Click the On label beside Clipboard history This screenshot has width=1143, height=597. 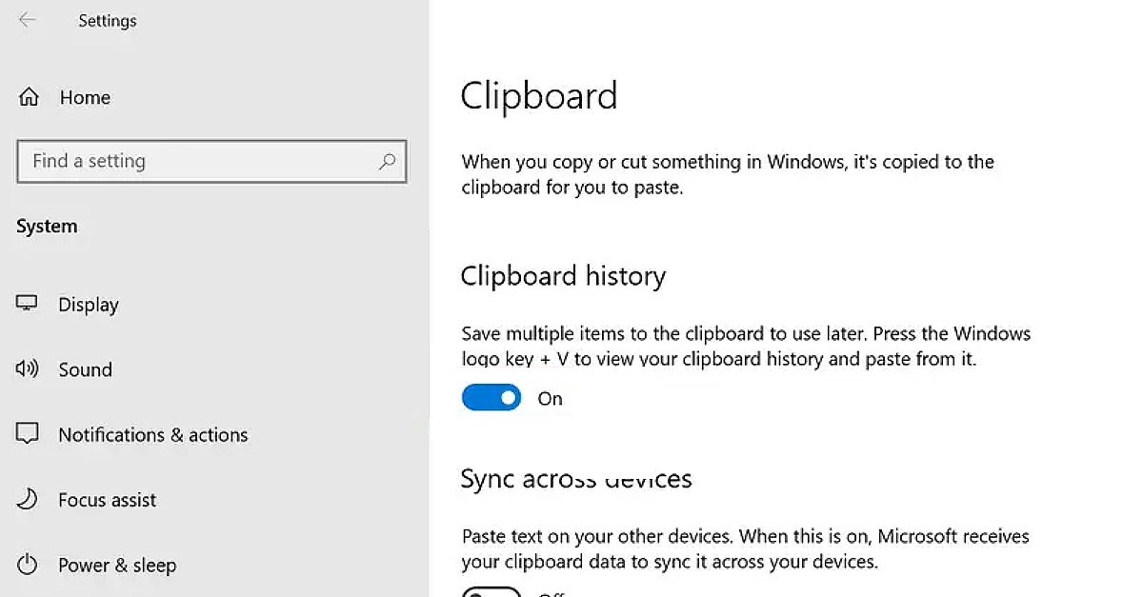tap(550, 398)
